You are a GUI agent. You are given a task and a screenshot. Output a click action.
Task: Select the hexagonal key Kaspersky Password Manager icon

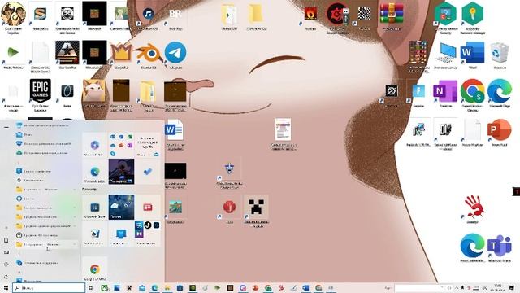click(472, 14)
